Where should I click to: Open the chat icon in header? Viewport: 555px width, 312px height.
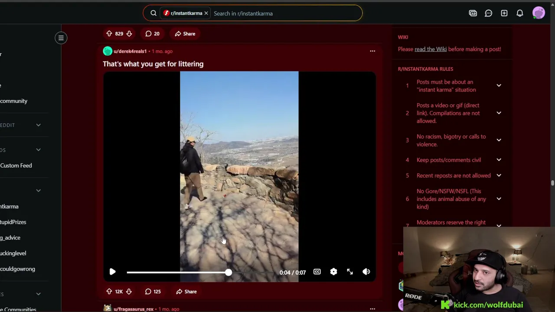(x=488, y=13)
